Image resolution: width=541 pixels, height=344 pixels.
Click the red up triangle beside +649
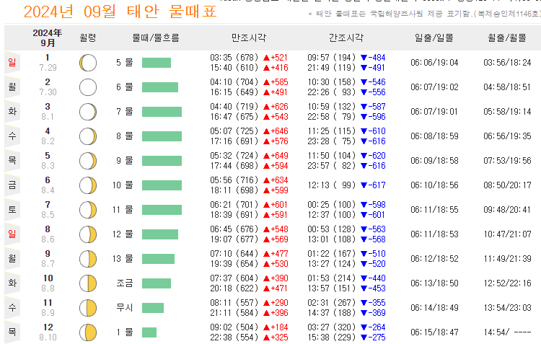click(266, 156)
